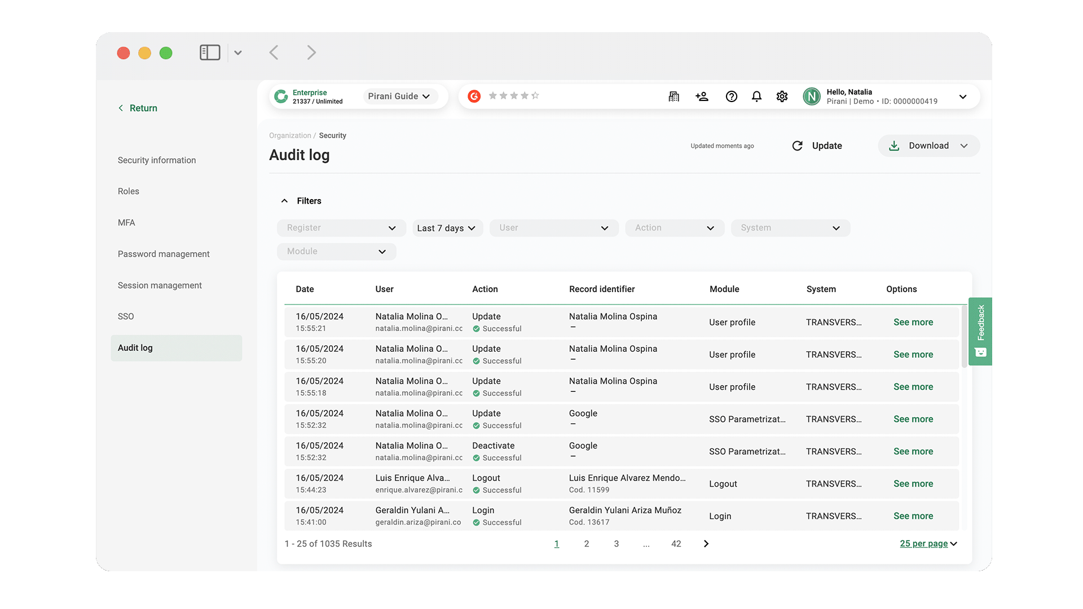The width and height of the screenshot is (1083, 609).
Task: Click the organization building icon
Action: click(x=673, y=96)
